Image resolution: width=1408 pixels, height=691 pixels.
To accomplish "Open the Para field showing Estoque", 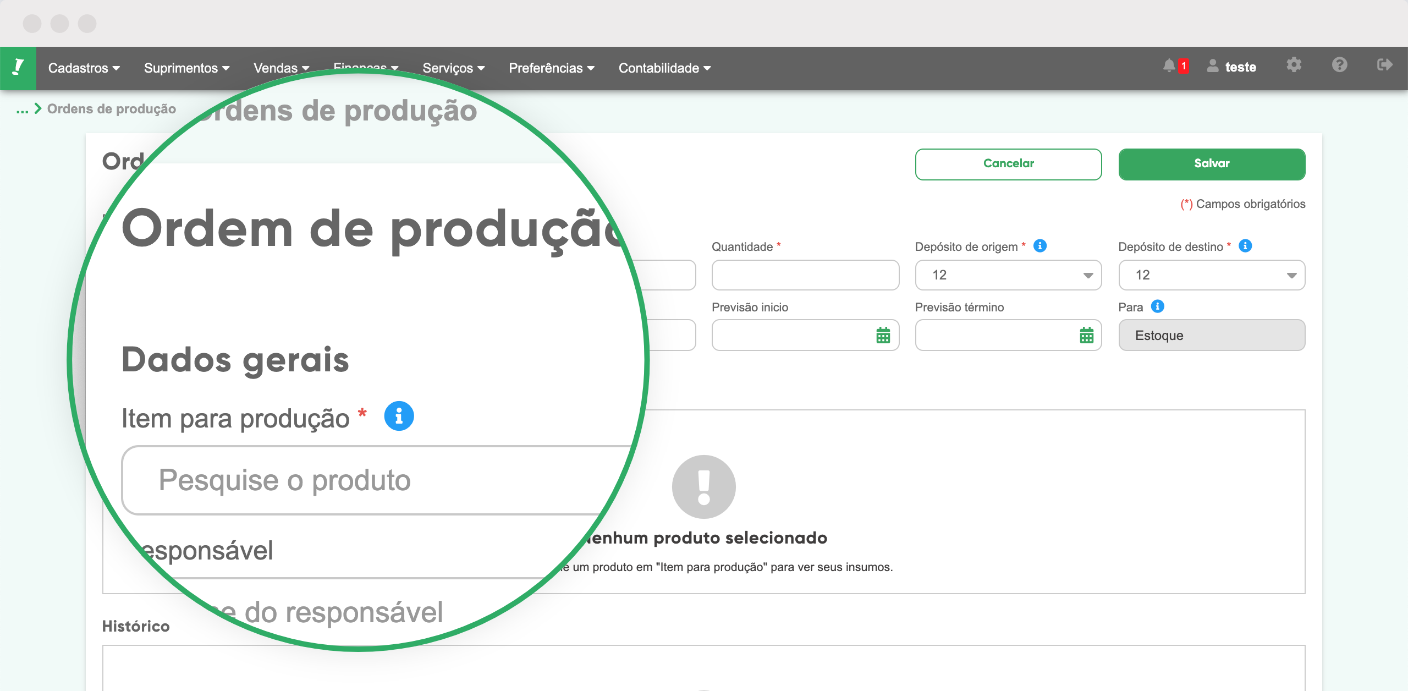I will (1212, 335).
